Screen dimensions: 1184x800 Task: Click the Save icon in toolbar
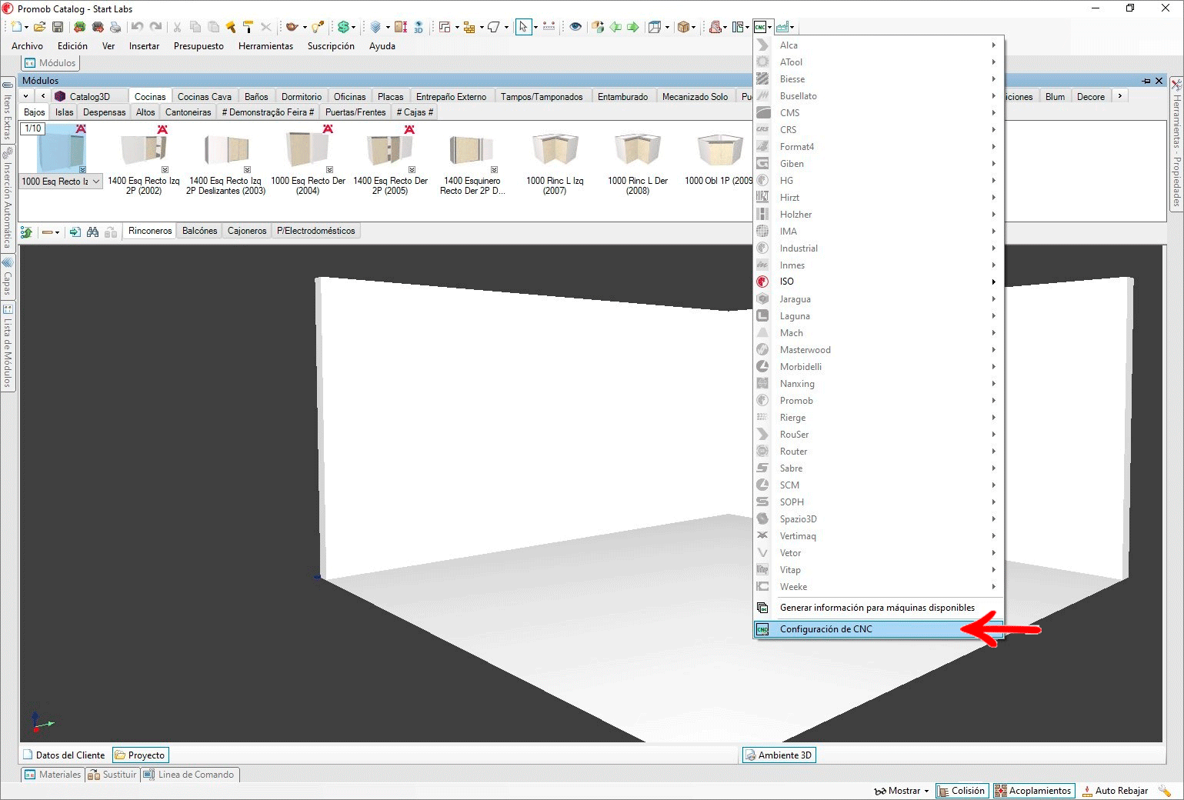58,27
